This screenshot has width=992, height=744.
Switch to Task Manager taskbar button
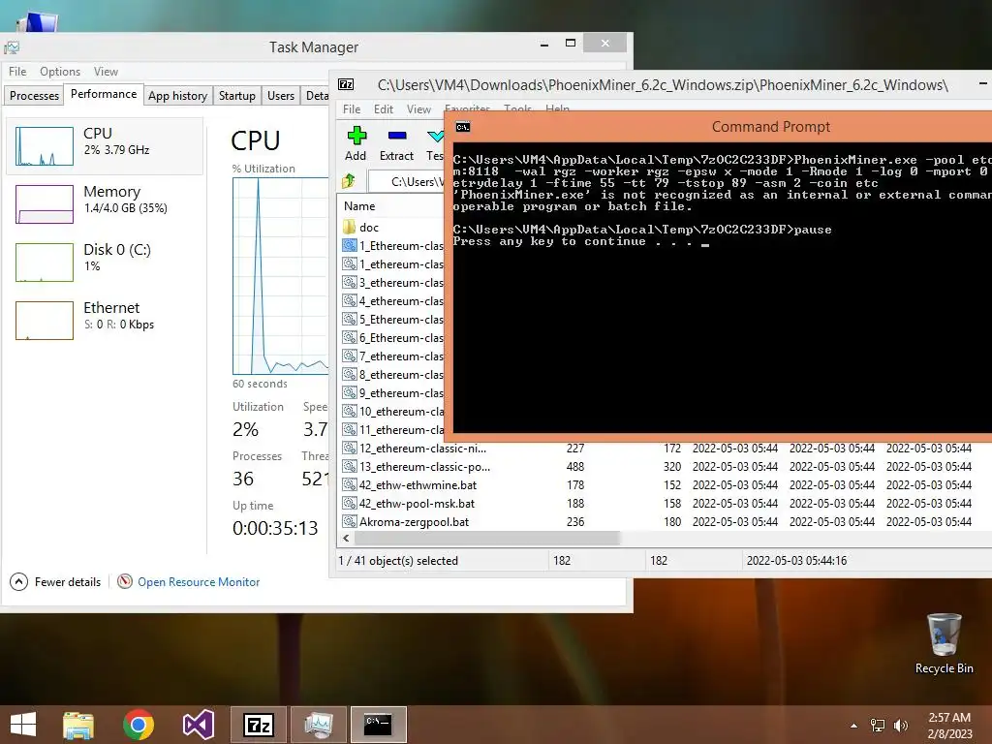pos(318,725)
